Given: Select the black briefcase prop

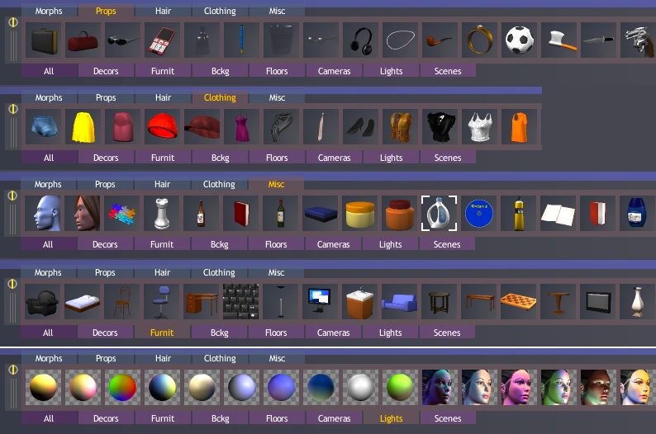Looking at the screenshot, I should pos(44,40).
